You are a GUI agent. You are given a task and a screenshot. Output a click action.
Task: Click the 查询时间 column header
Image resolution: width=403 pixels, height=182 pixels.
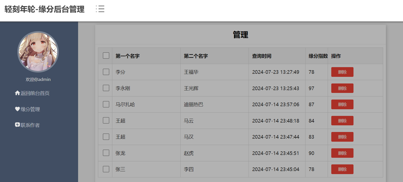tap(262, 56)
